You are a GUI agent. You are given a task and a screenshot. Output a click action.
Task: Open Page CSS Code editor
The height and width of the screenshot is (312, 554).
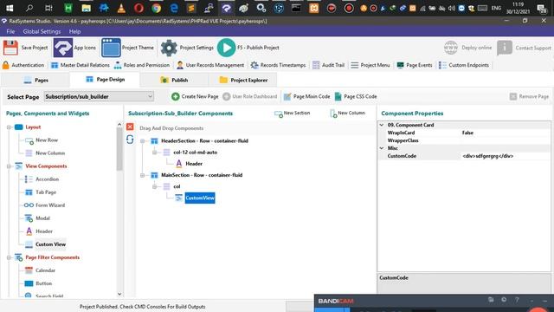point(356,96)
